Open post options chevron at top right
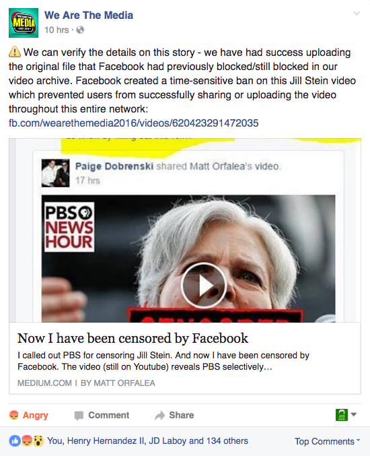The image size is (370, 456). pyautogui.click(x=357, y=13)
